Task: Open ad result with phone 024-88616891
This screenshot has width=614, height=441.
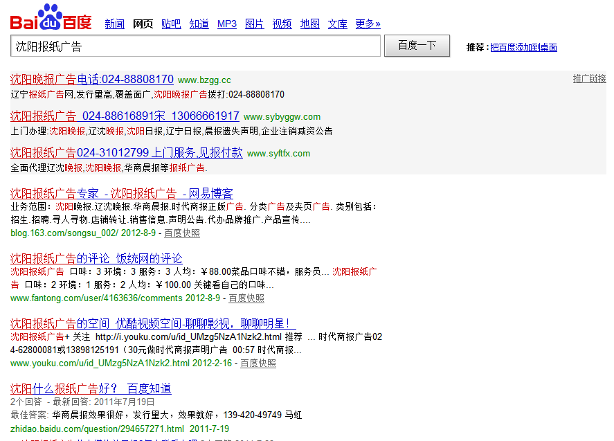Action: tap(125, 116)
